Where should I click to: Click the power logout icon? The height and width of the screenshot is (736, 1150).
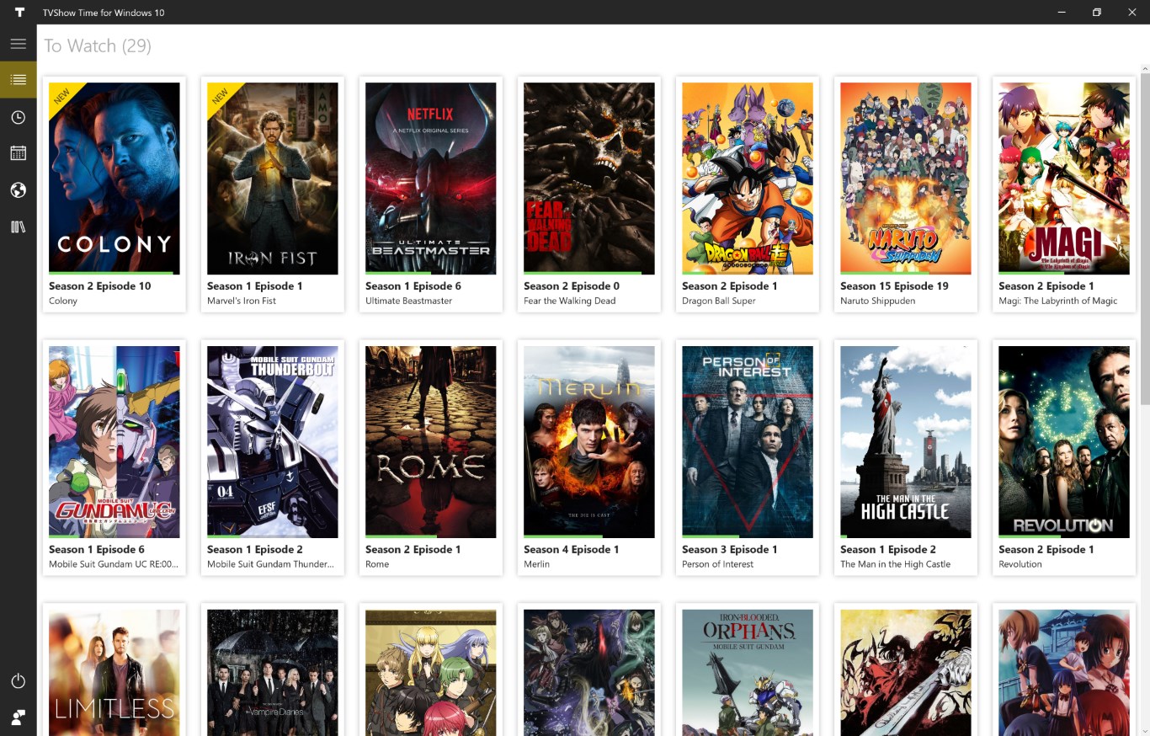[19, 680]
